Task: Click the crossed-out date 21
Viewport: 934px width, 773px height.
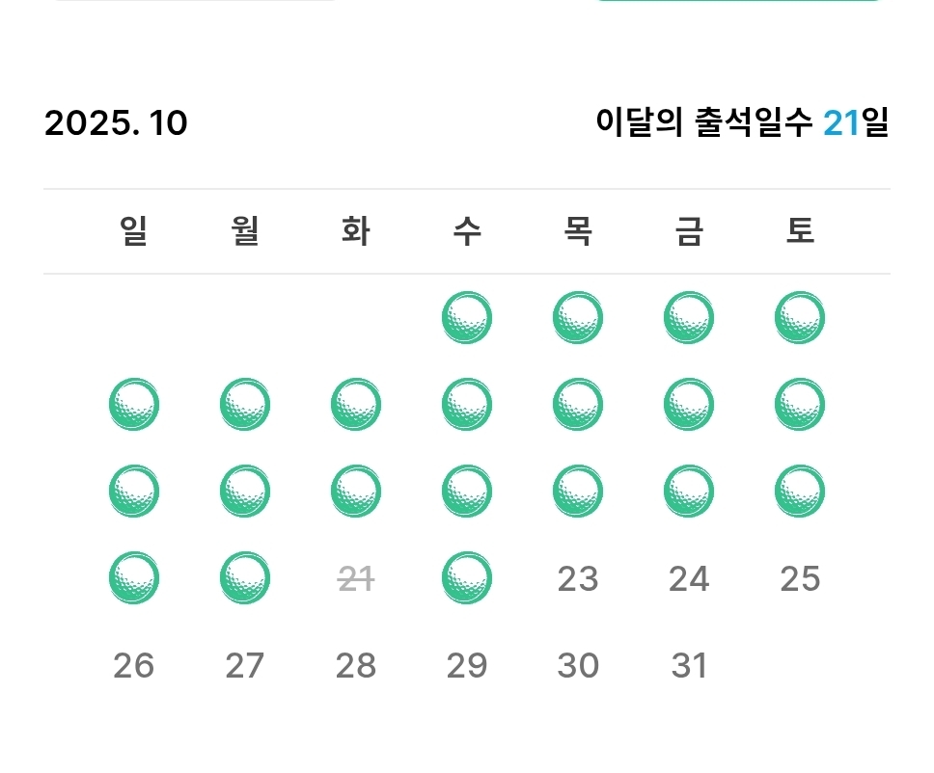Action: pos(356,578)
